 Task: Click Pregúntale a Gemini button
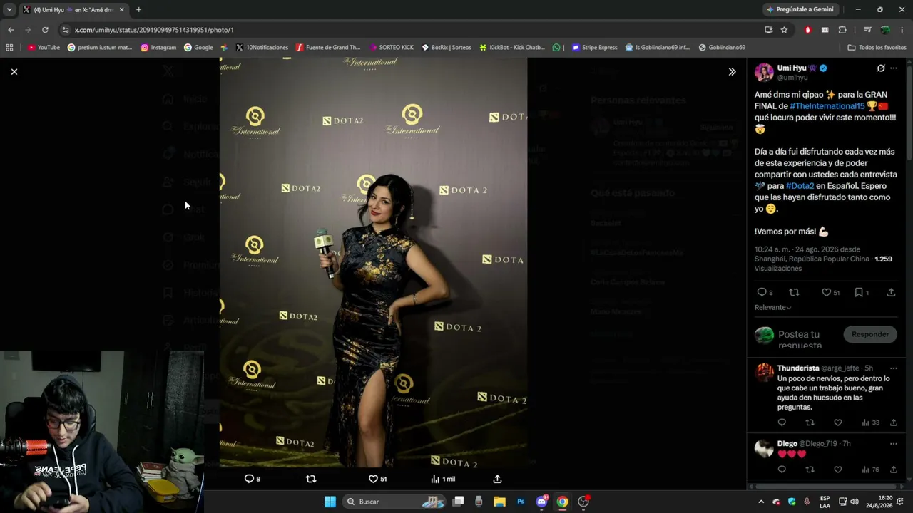pos(800,9)
